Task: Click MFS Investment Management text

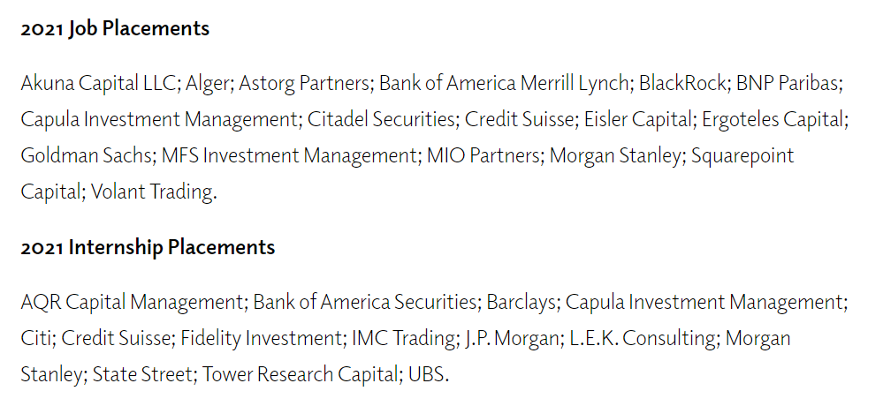Action: 288,155
